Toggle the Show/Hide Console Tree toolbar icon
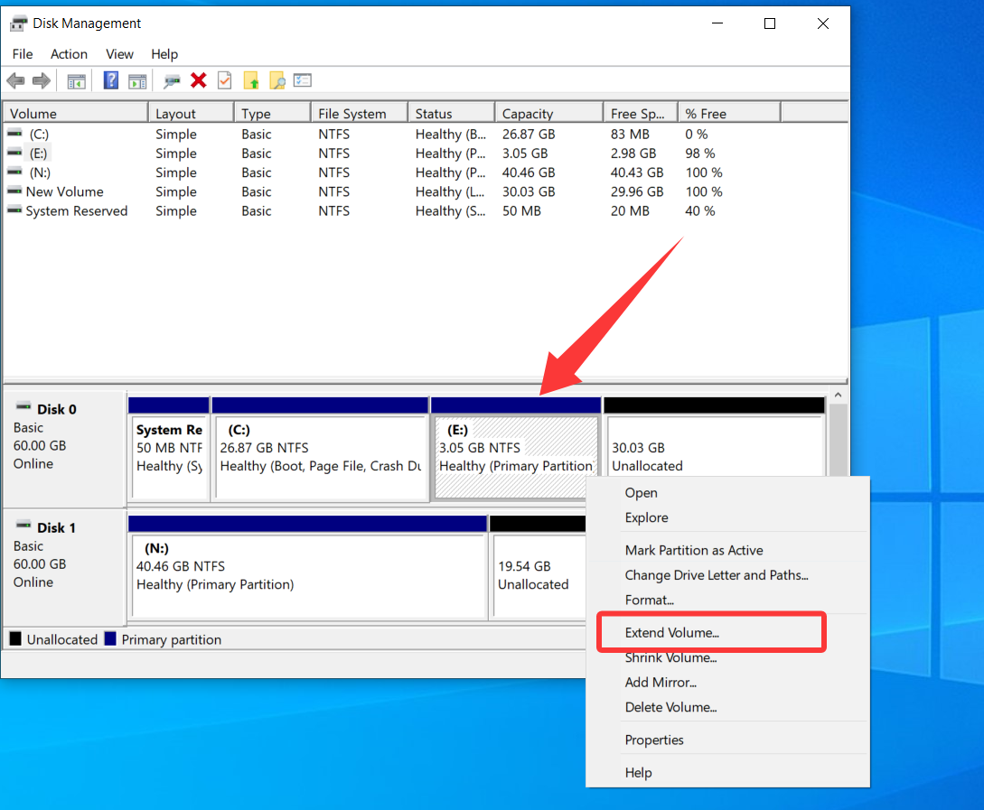The height and width of the screenshot is (810, 984). pyautogui.click(x=77, y=81)
